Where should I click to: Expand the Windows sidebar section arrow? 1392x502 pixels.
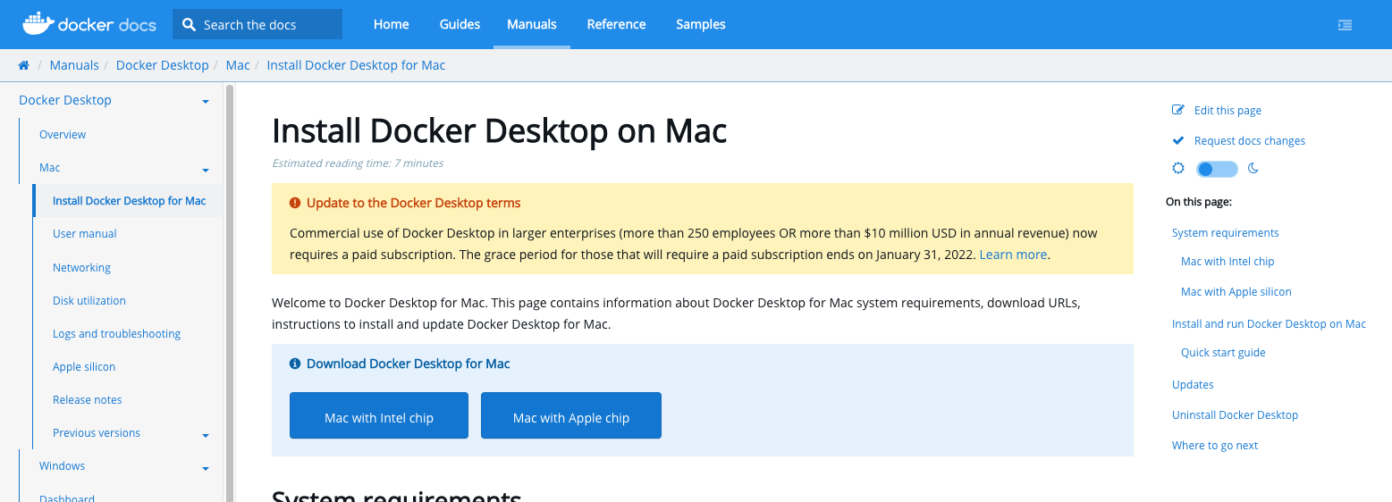click(206, 468)
